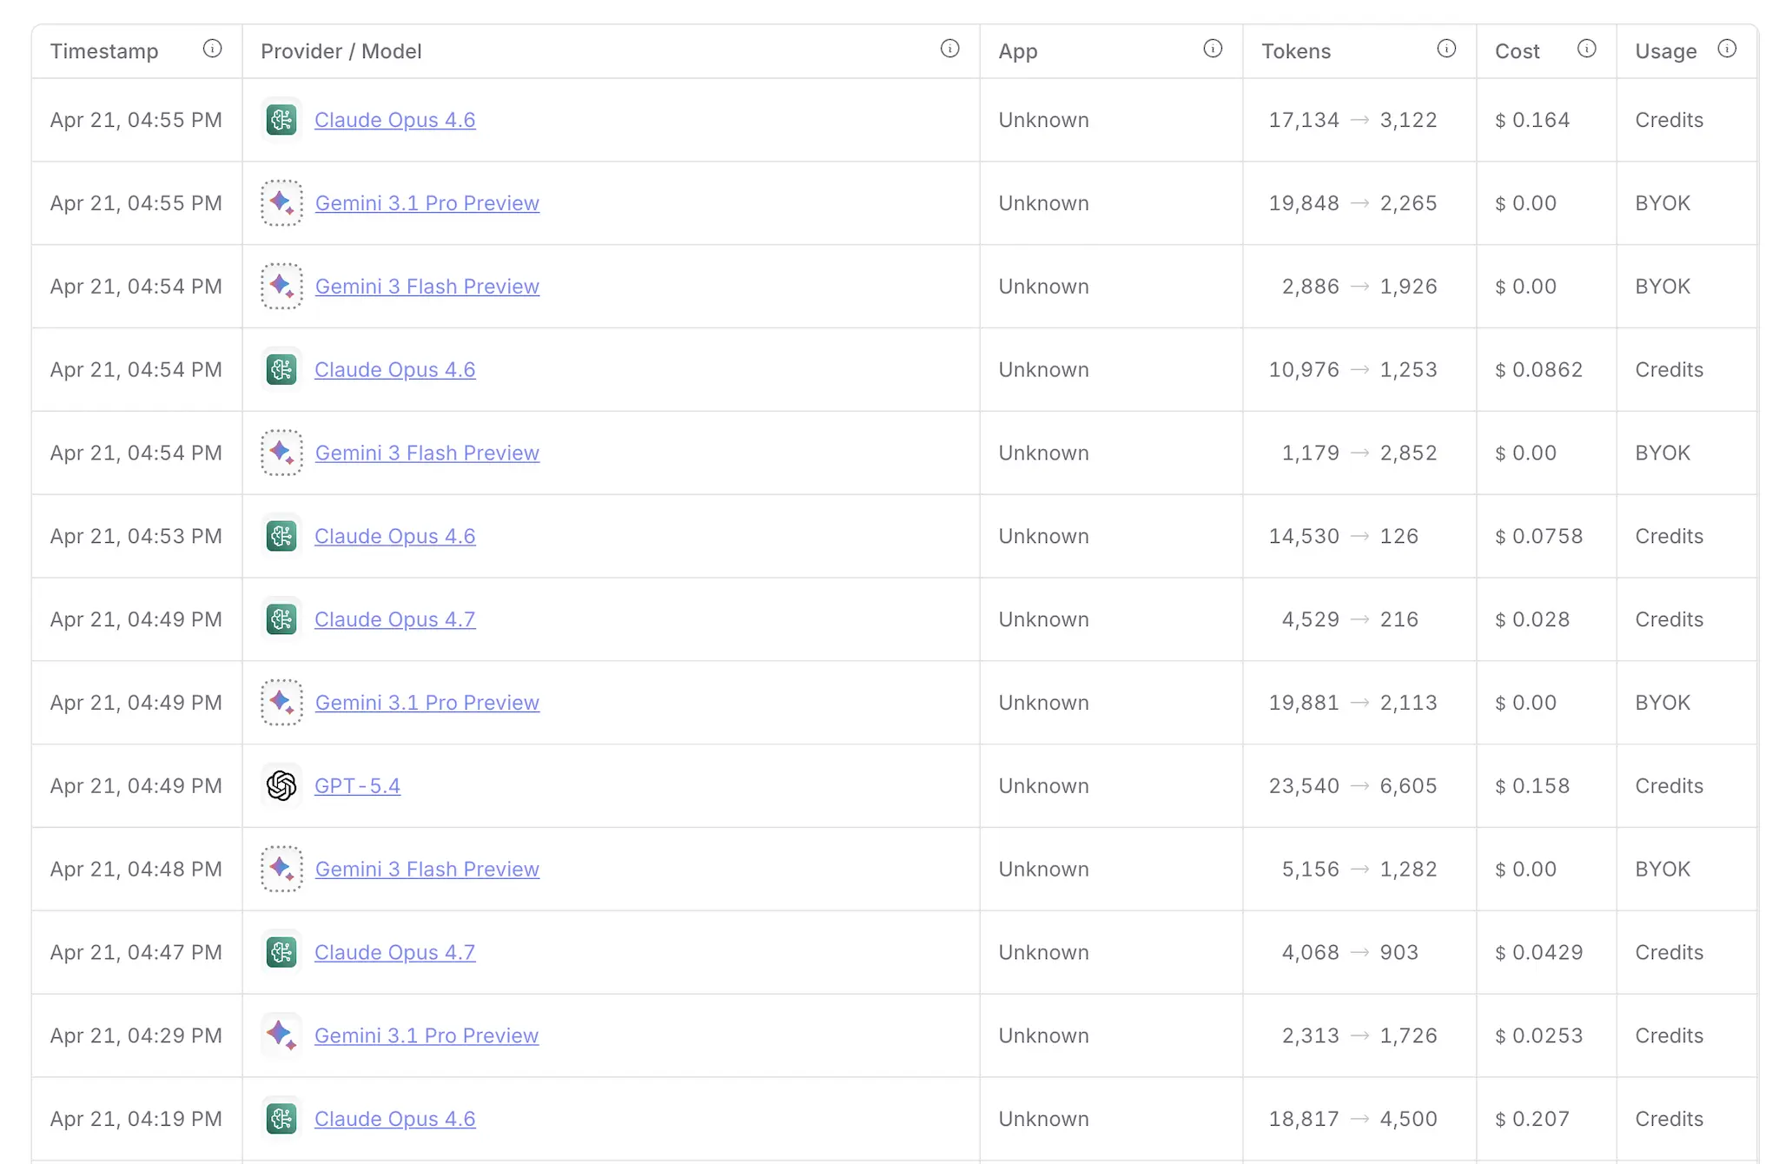Click the "$ 0.207" cost value

click(1532, 1119)
